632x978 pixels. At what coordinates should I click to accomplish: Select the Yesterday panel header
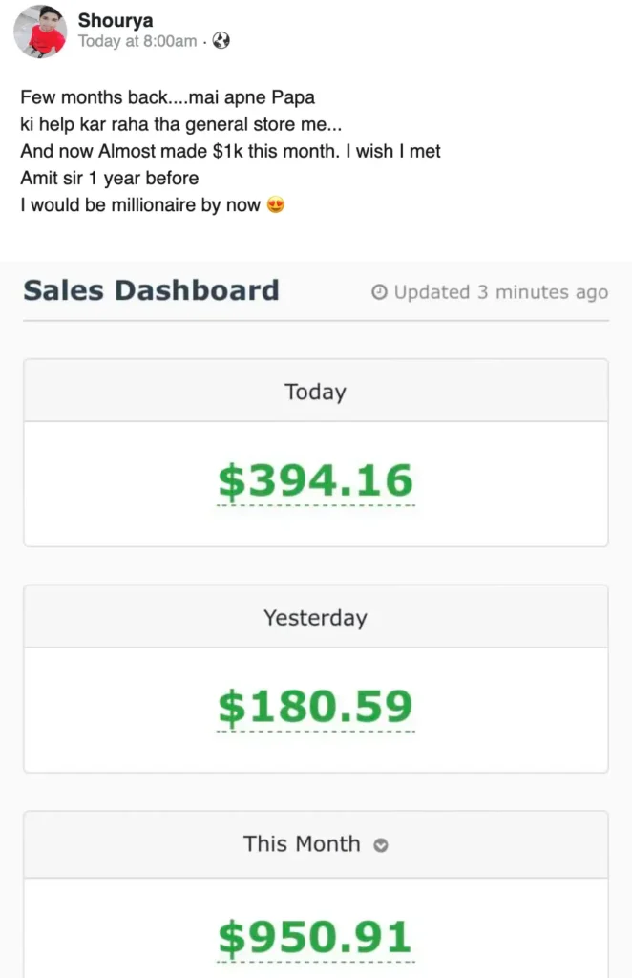click(315, 618)
